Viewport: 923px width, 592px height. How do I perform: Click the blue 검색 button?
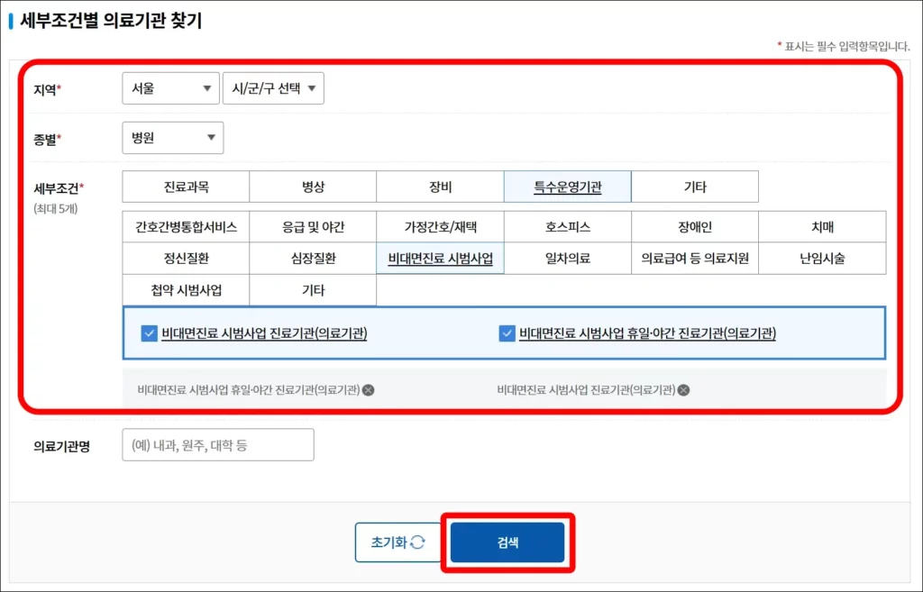507,542
